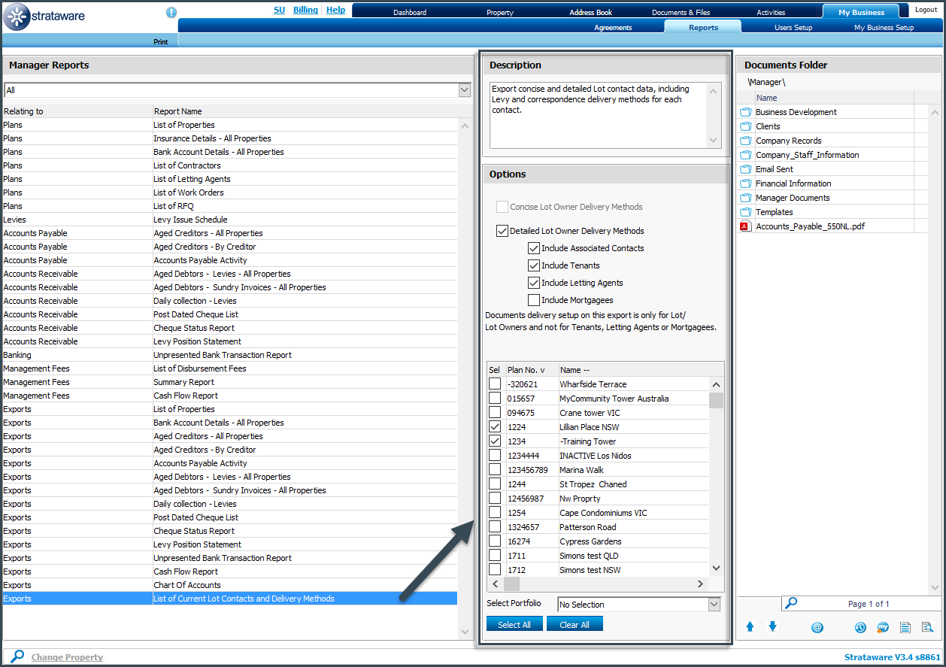946x667 pixels.
Task: Expand the Manager Reports filter dropdown
Action: [x=465, y=90]
